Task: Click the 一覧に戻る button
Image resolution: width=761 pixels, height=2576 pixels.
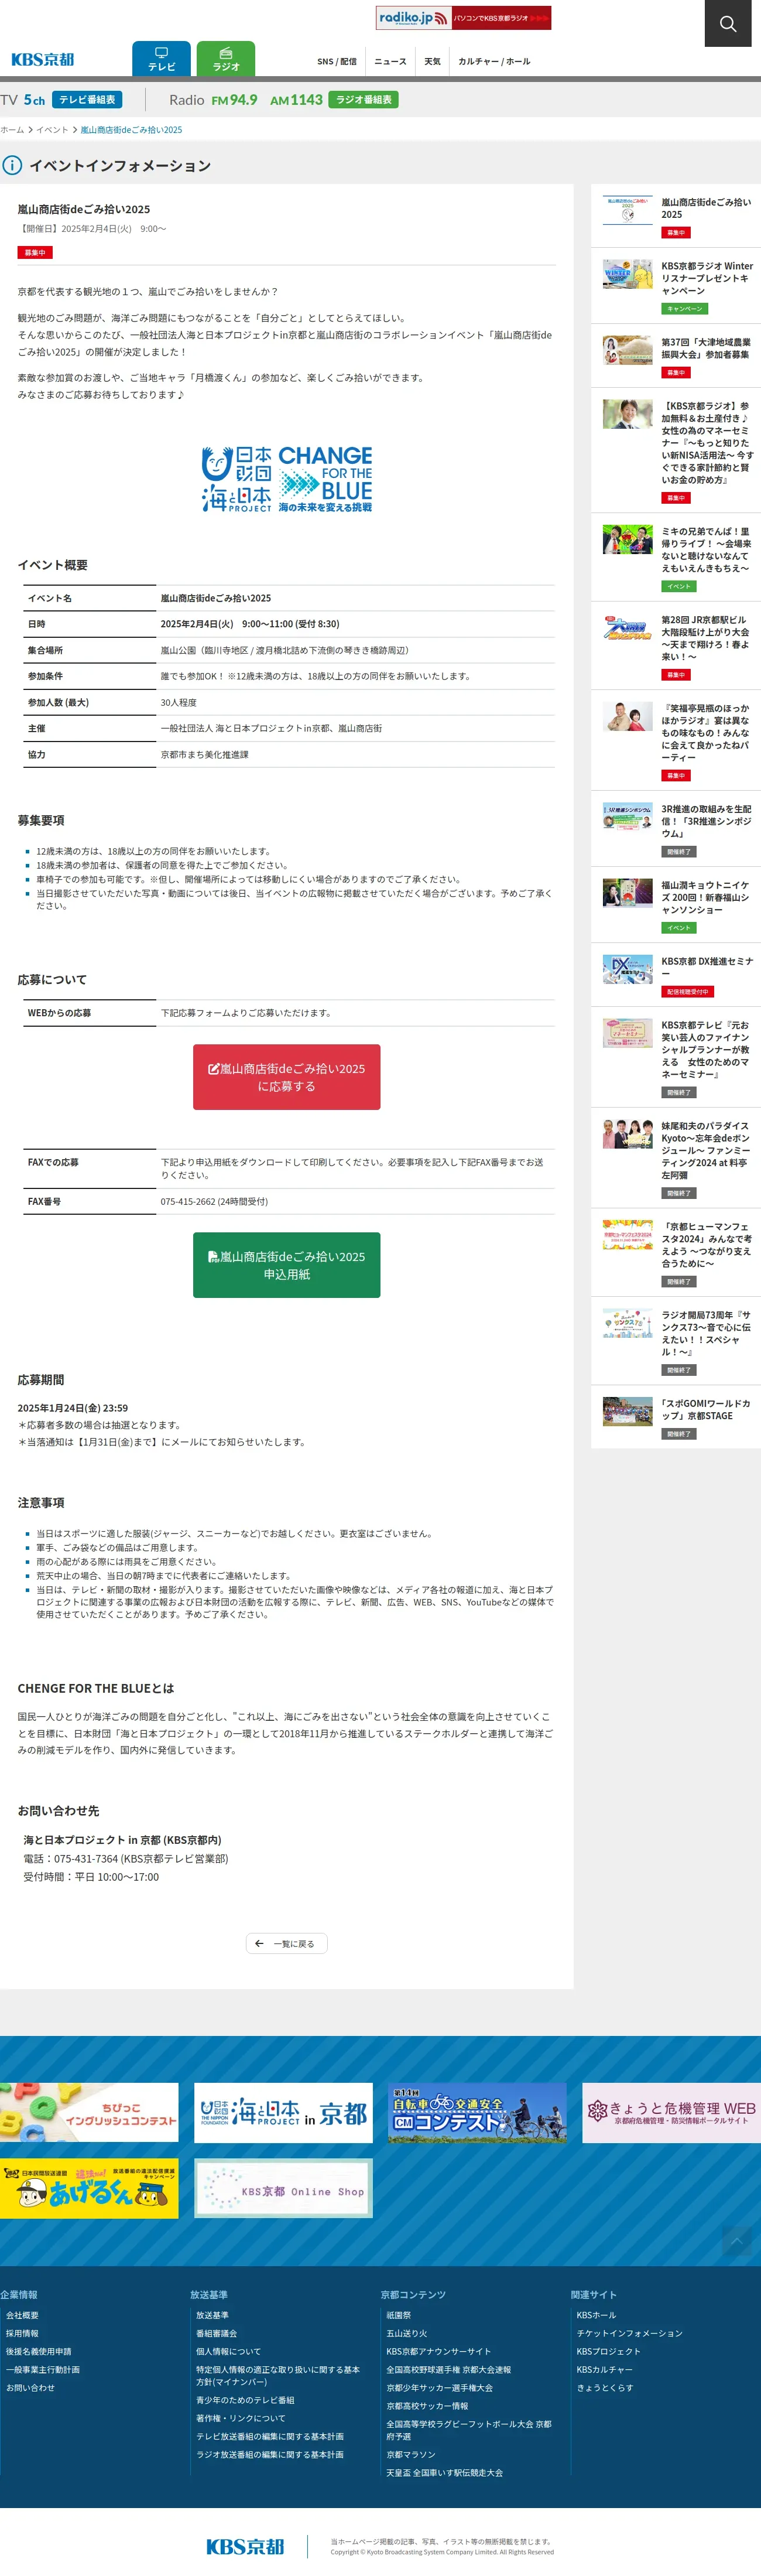Action: [287, 1943]
